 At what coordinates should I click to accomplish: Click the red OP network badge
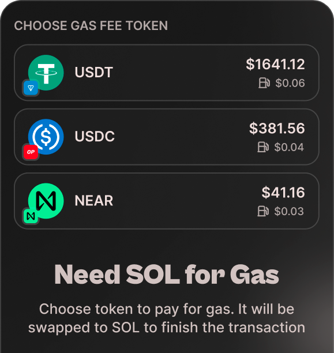[31, 152]
